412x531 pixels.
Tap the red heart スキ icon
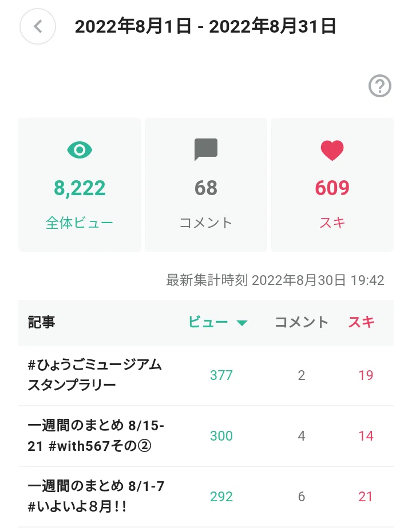(x=332, y=150)
